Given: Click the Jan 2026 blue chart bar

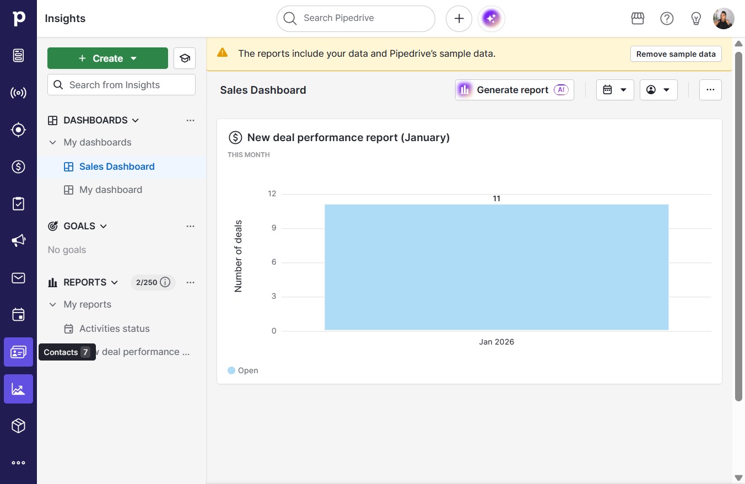Looking at the screenshot, I should 496,267.
